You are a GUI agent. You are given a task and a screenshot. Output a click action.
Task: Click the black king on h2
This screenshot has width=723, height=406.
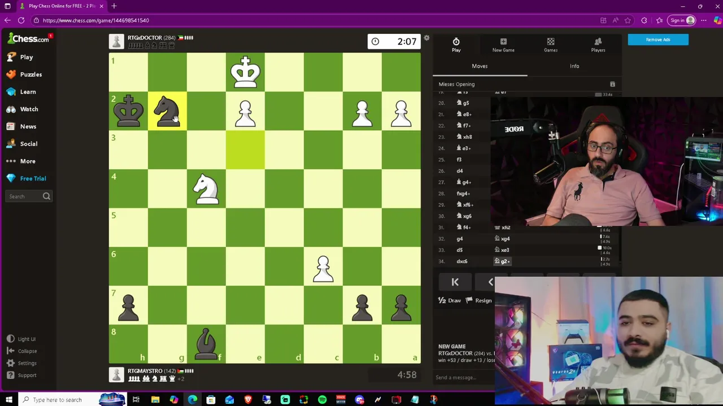(128, 111)
